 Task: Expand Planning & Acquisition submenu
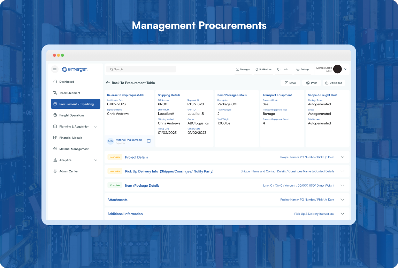tap(96, 127)
